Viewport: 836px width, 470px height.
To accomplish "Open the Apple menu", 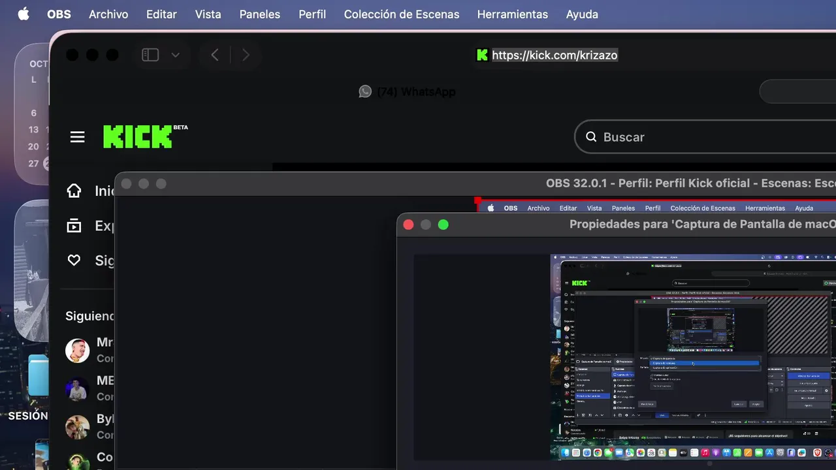I will point(24,14).
